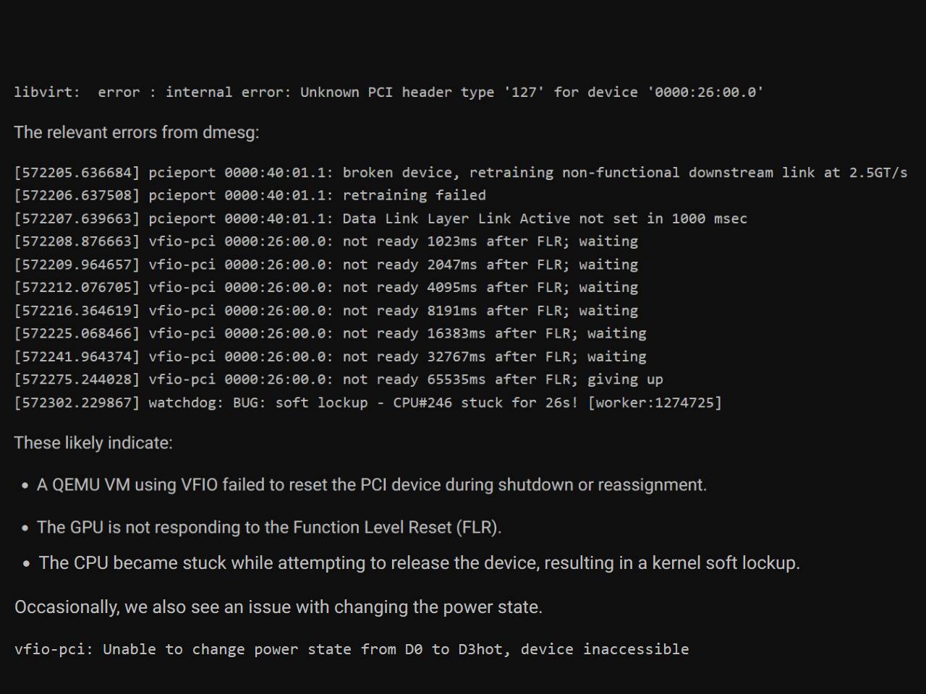Click the watchdog soft lockup CPU#246 line
926x694 pixels.
point(368,403)
